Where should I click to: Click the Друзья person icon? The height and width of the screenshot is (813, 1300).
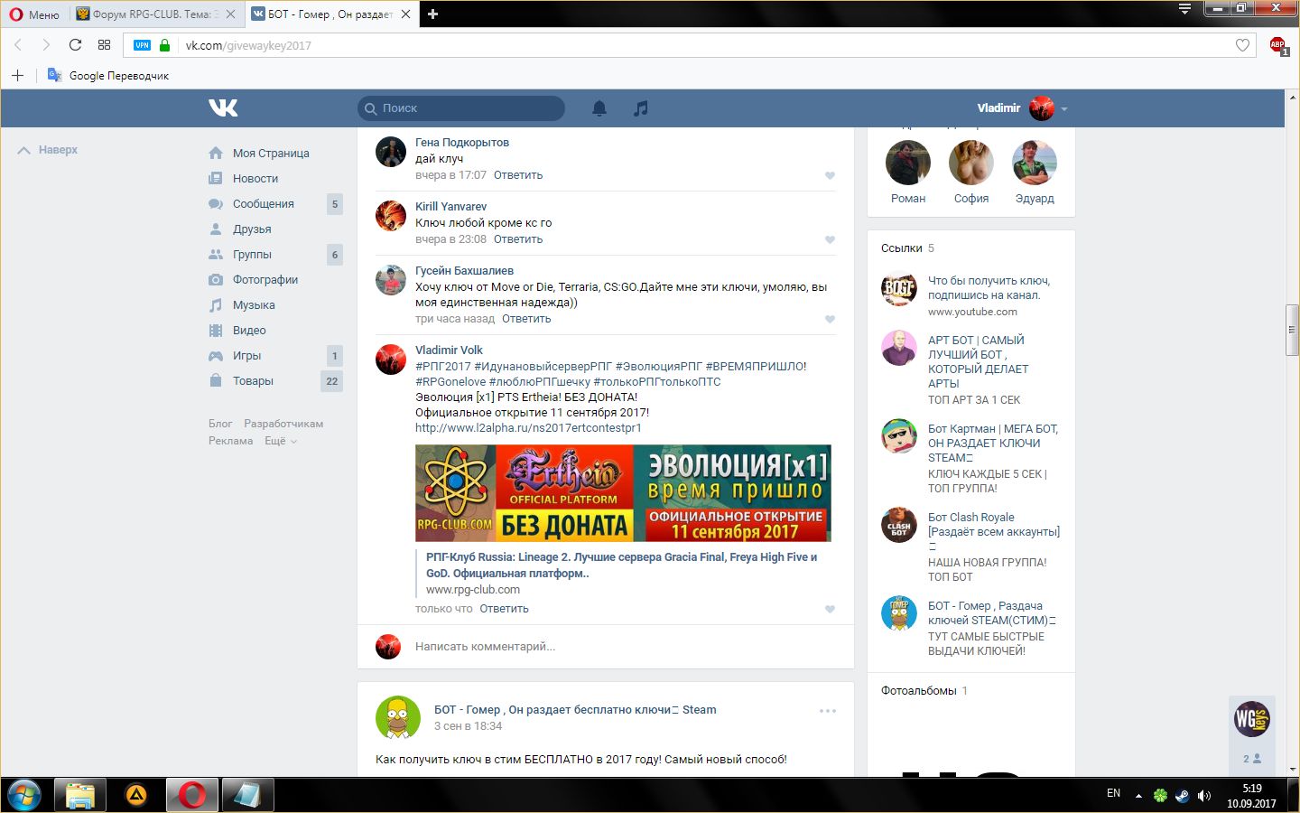[x=216, y=229]
